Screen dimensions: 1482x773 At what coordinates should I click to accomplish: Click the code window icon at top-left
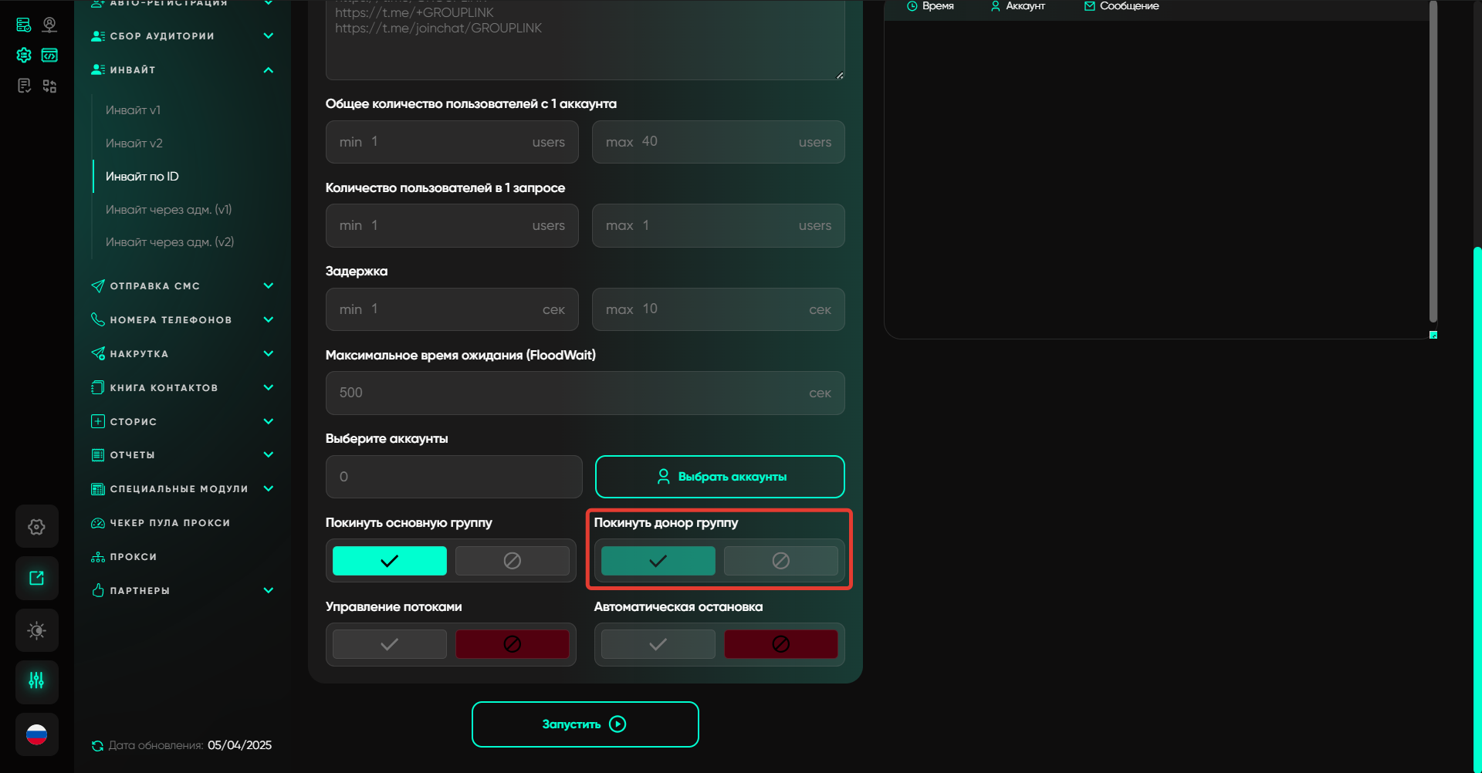coord(49,56)
